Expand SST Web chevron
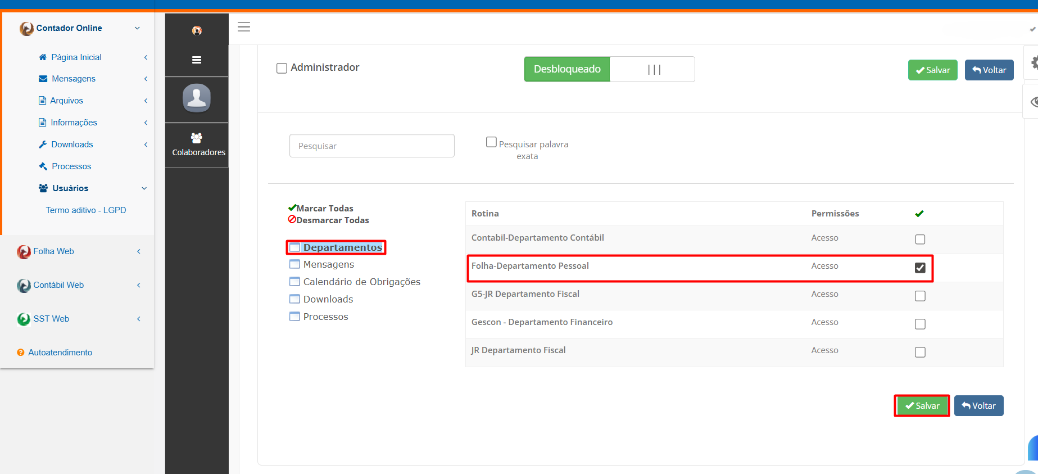Viewport: 1038px width, 474px height. point(139,319)
